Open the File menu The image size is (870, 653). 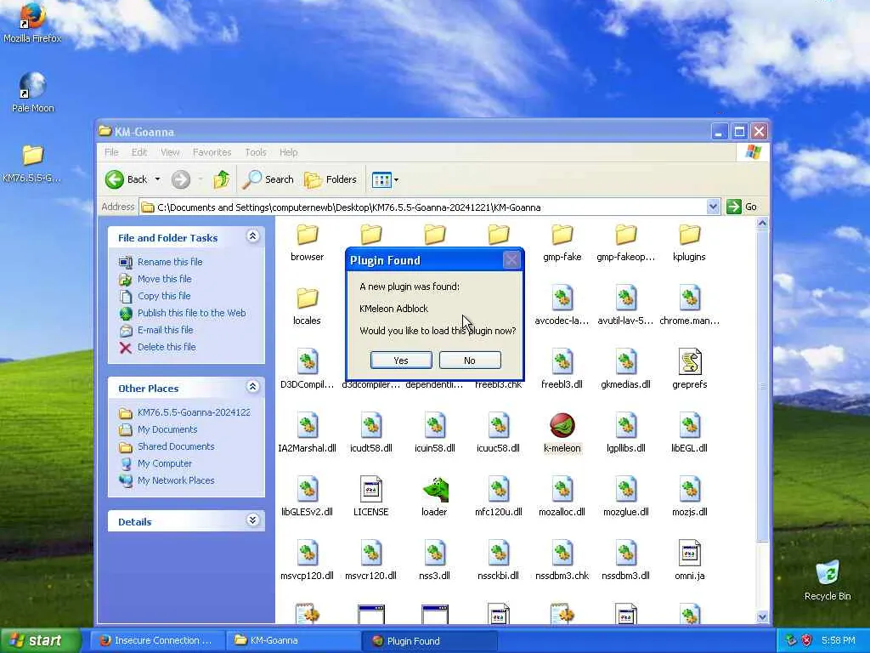click(x=111, y=152)
